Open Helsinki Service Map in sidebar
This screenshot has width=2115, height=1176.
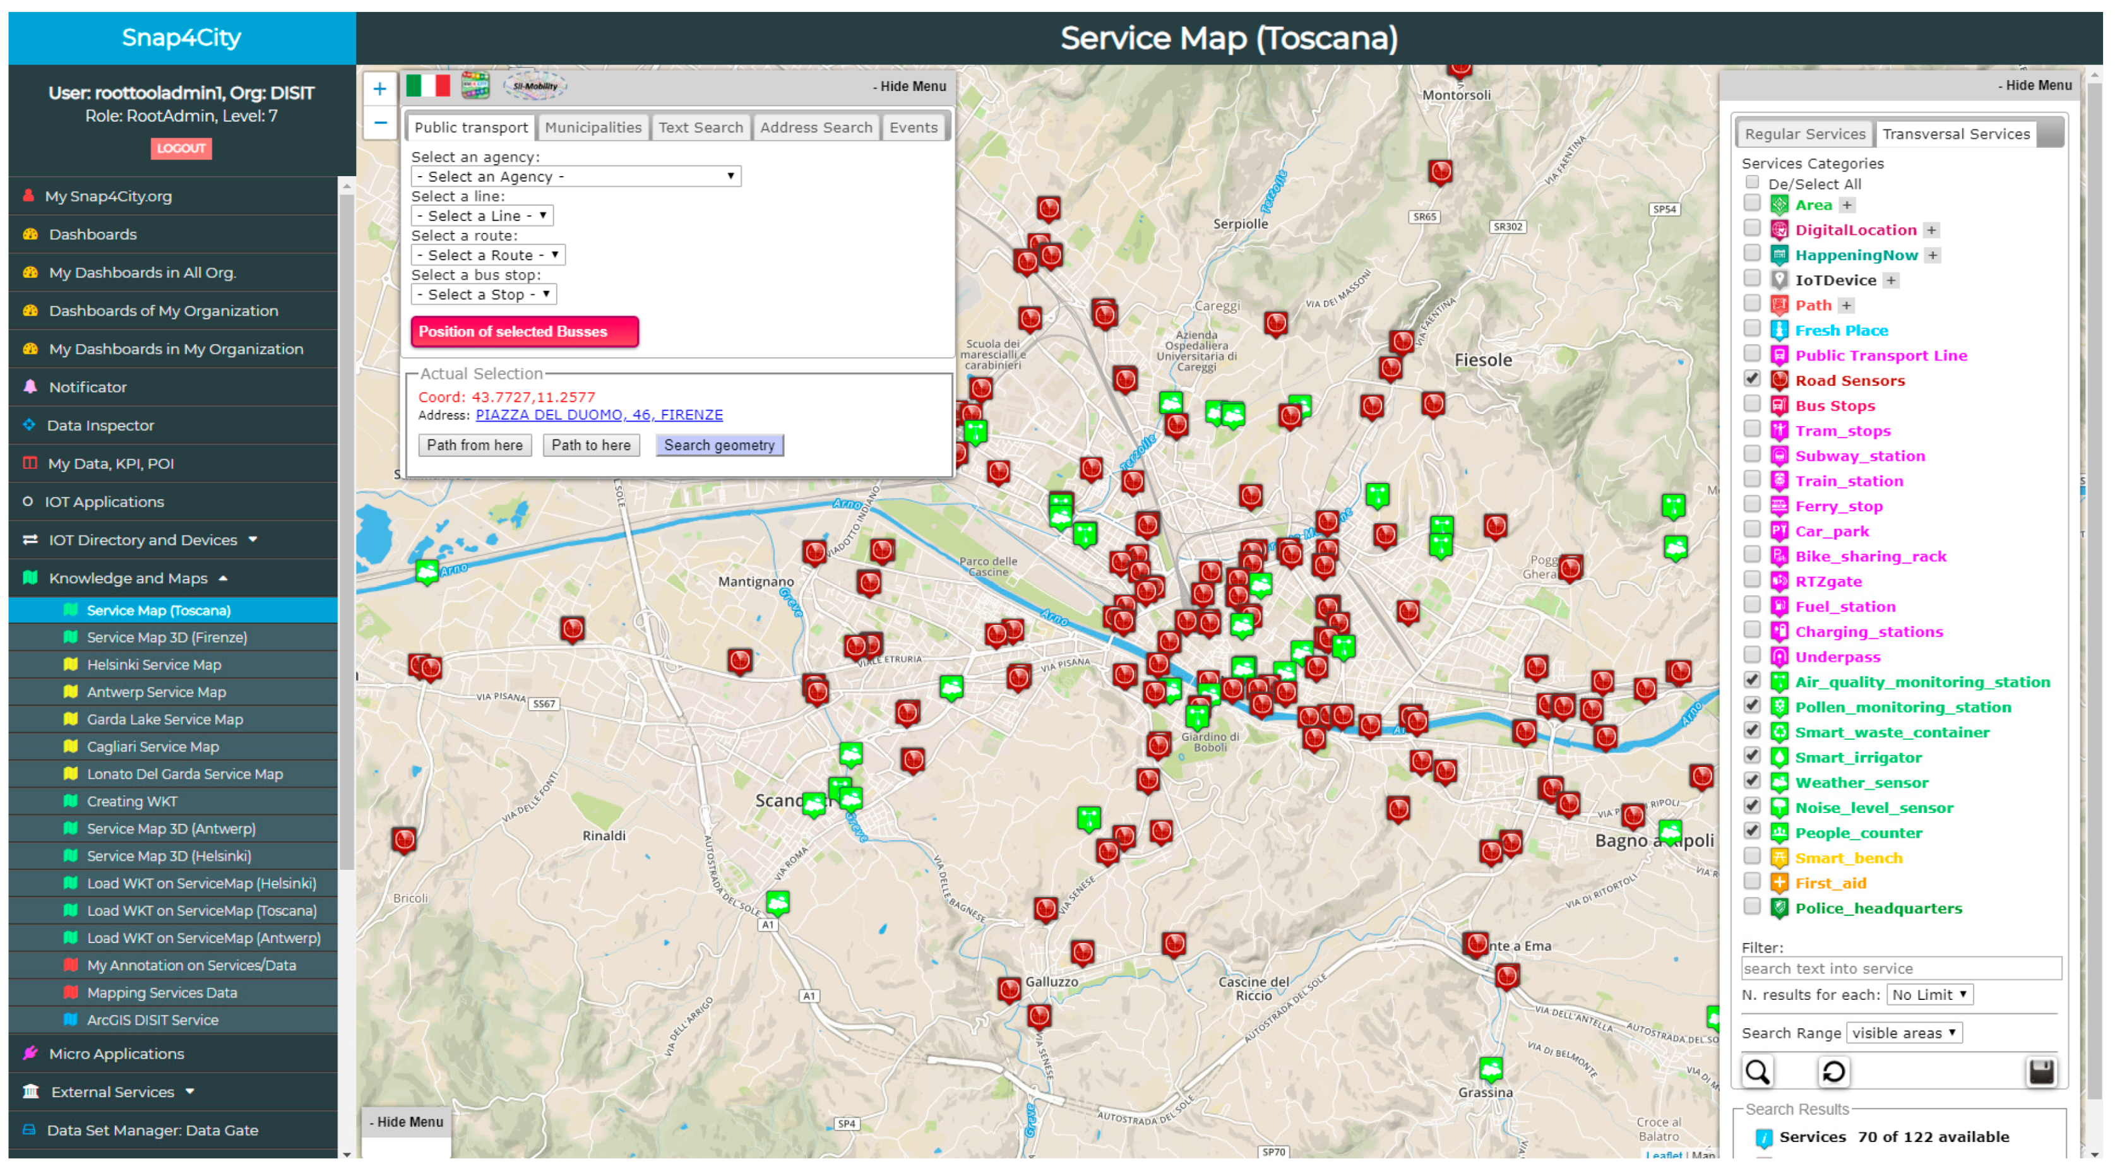point(154,664)
